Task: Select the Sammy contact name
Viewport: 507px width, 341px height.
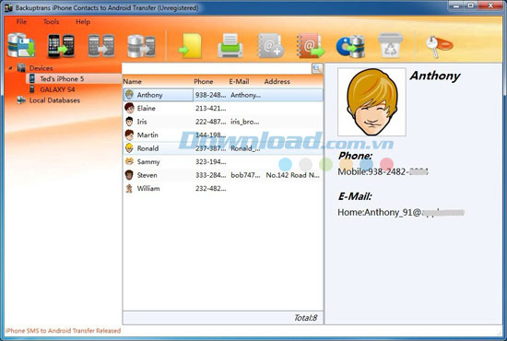Action: click(148, 162)
